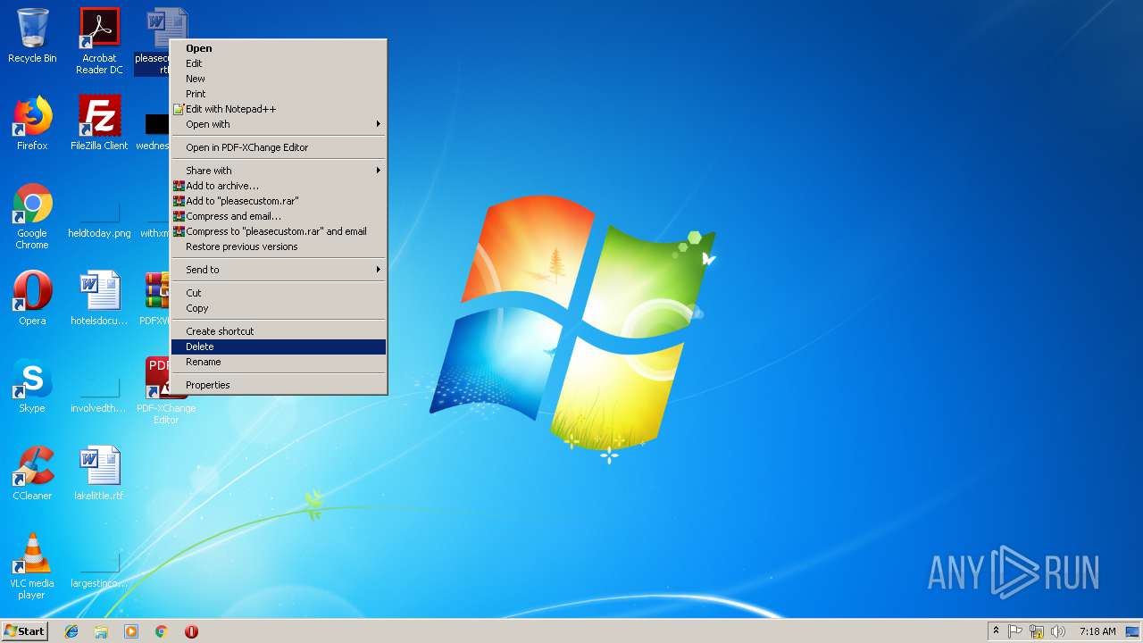Image resolution: width=1143 pixels, height=643 pixels.
Task: Open FileZilla Client shortcut
Action: (x=99, y=124)
